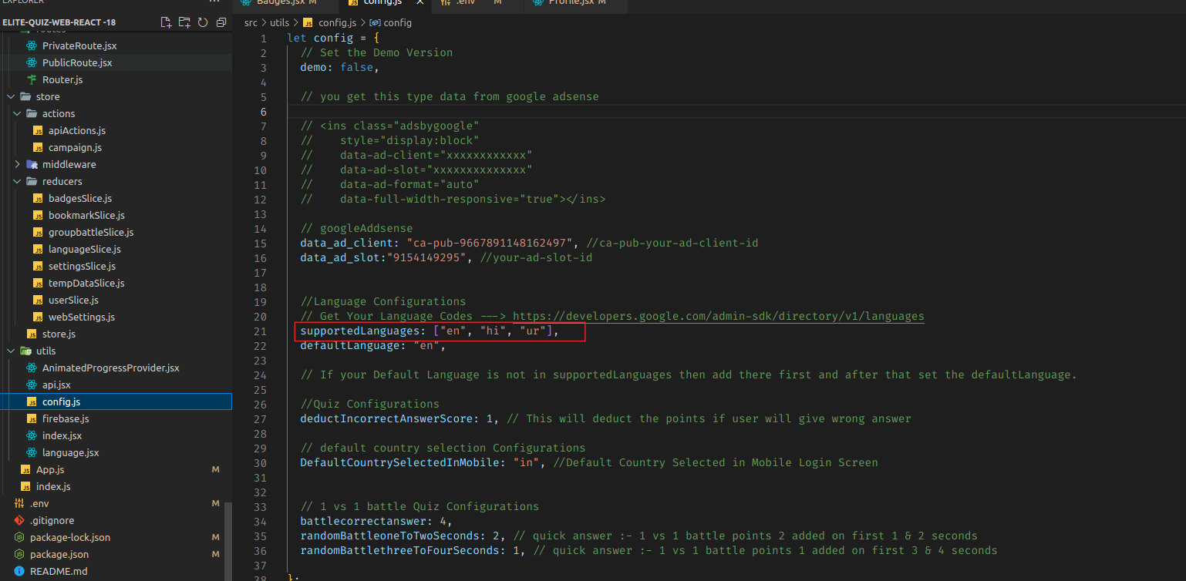Collapse the ELITE-QUIZ-WEB-REACT -18 section header
Viewport: 1186px width, 581px height.
click(59, 22)
